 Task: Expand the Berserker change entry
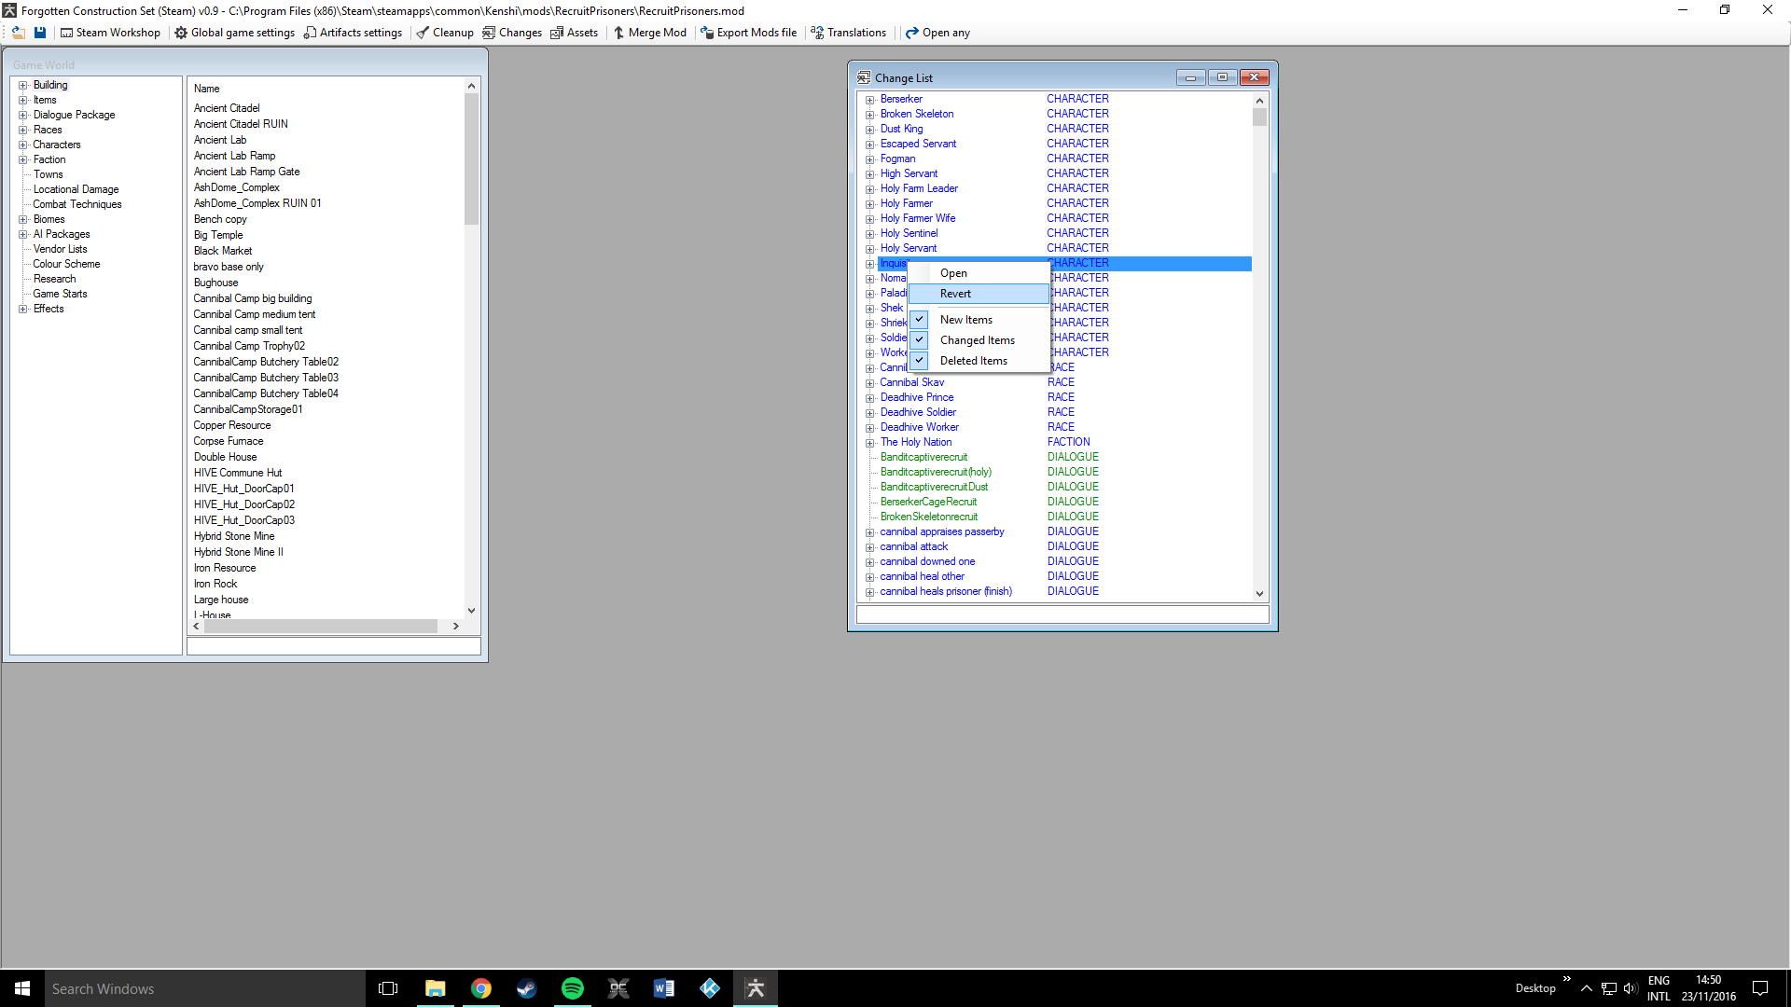pos(869,100)
